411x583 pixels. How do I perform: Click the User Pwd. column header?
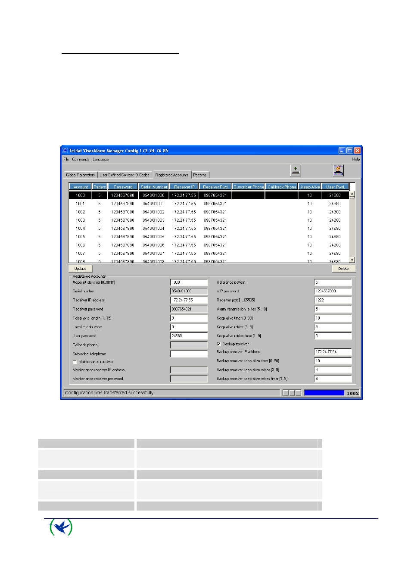(335, 187)
